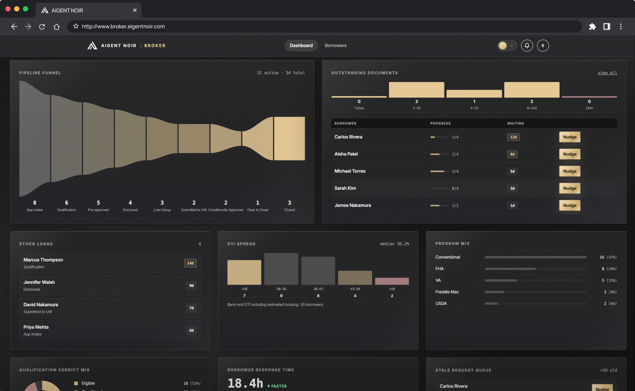The image size is (635, 391).
Task: Nudge Carlos Rivera for outstanding documents
Action: 569,137
